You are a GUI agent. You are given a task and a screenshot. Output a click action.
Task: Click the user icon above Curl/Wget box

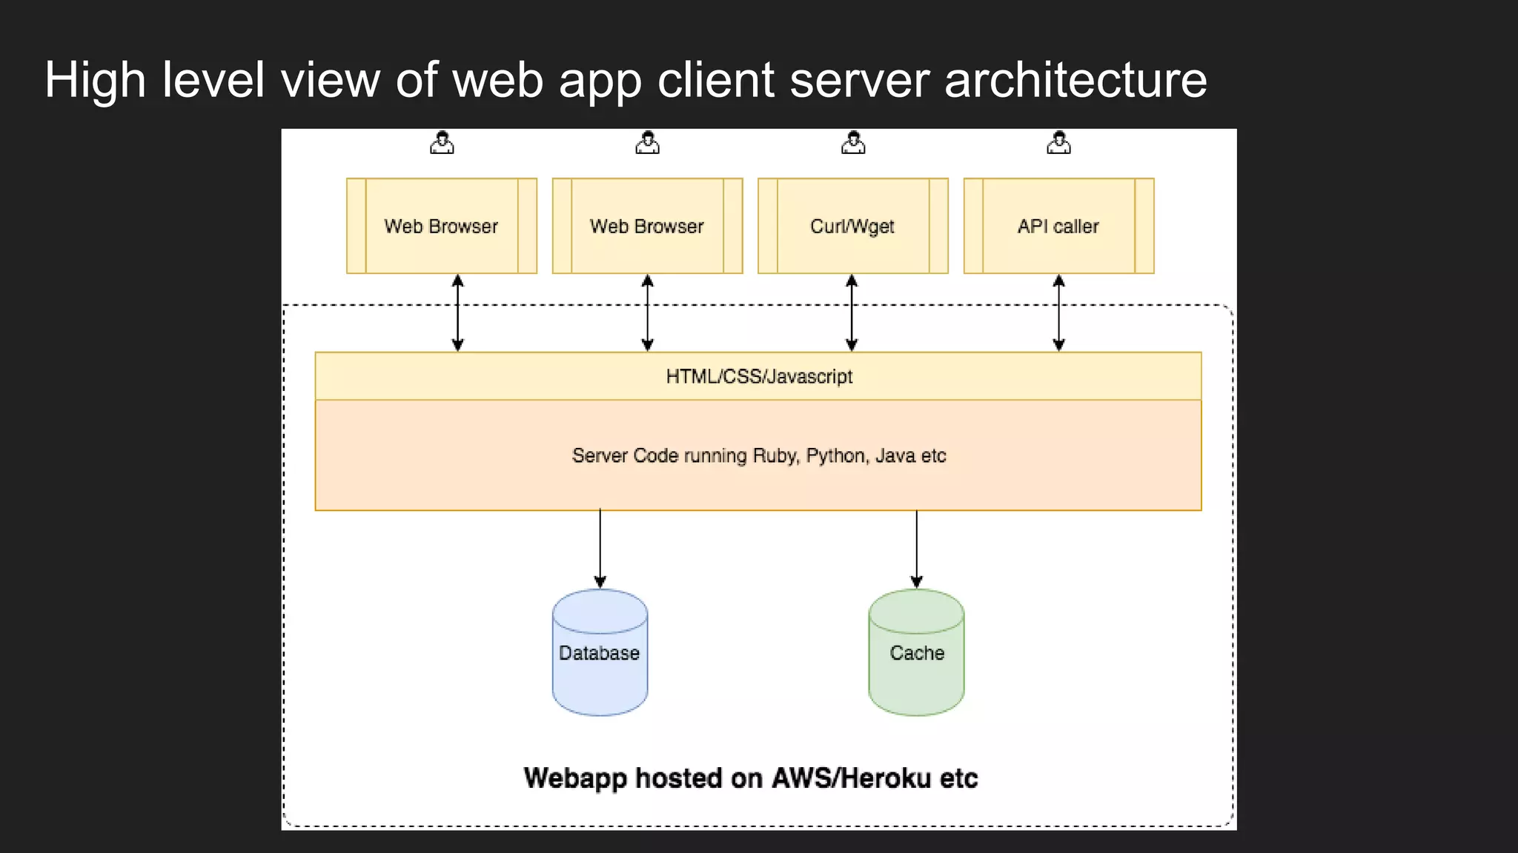(x=853, y=142)
